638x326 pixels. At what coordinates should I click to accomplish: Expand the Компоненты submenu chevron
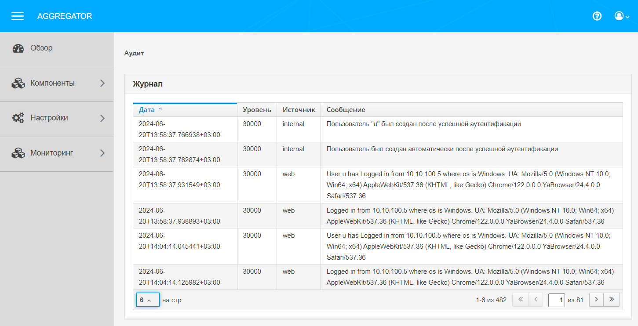(102, 83)
